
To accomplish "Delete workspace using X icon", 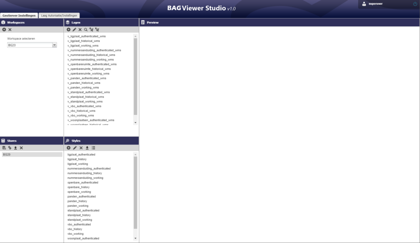I will [10, 30].
